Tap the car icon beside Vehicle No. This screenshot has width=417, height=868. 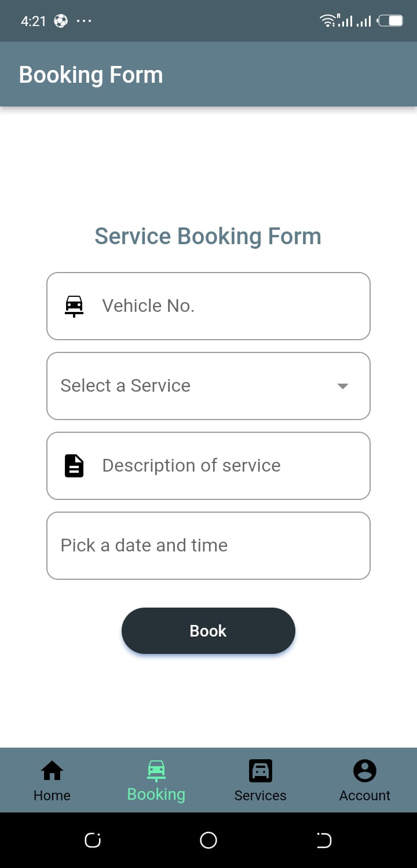point(74,306)
